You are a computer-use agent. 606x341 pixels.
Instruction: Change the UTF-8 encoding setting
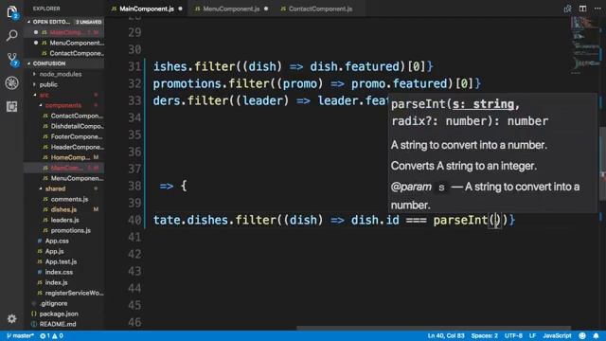click(513, 335)
